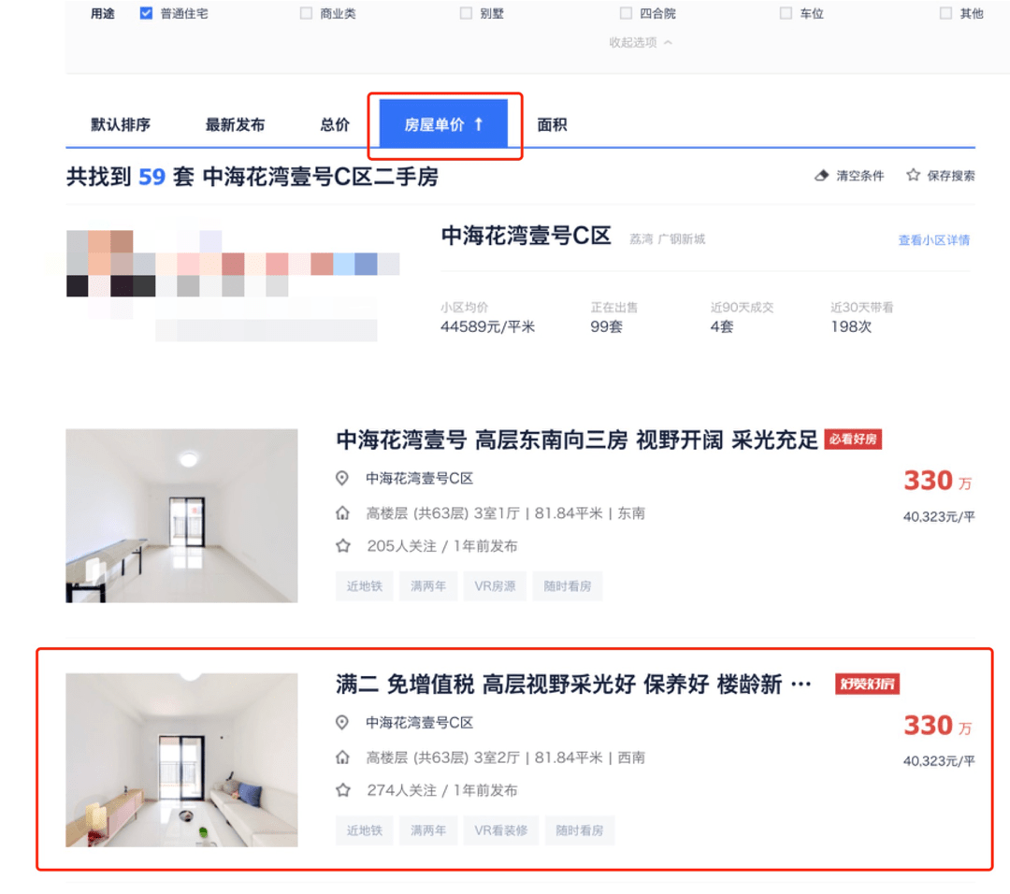Open 中海花湾壹号C区 link in 满二 listing
This screenshot has width=1010, height=894.
click(x=419, y=723)
